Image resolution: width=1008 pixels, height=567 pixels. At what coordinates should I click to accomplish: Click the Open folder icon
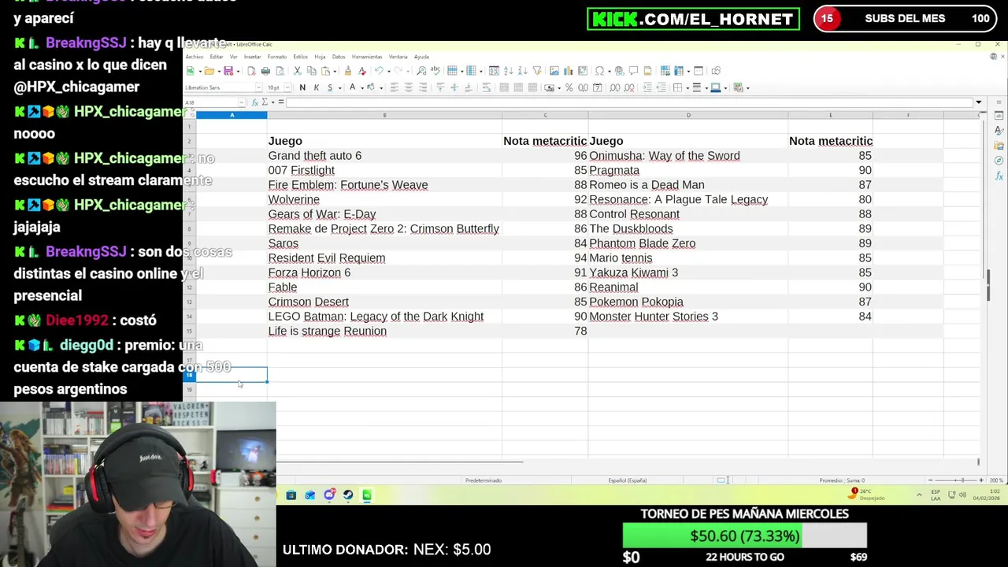[209, 71]
